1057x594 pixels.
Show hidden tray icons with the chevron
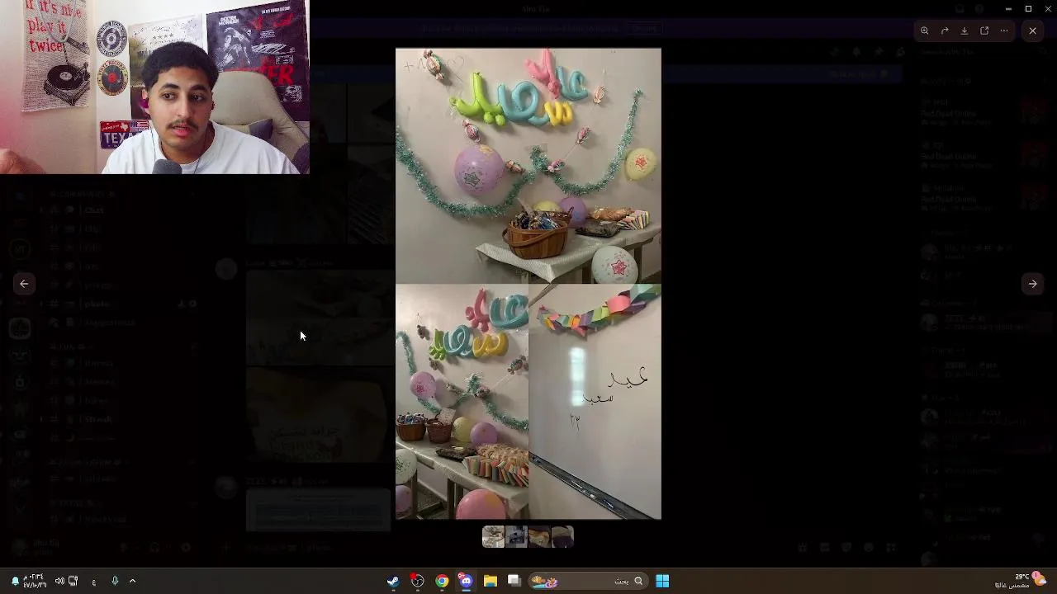pos(132,581)
